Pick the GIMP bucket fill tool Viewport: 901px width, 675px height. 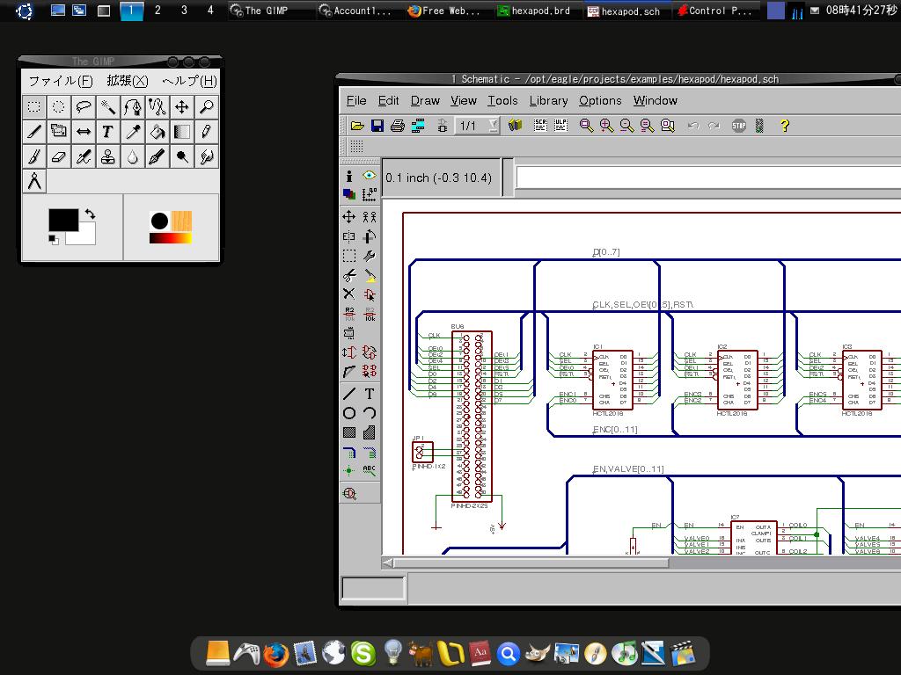click(x=157, y=132)
